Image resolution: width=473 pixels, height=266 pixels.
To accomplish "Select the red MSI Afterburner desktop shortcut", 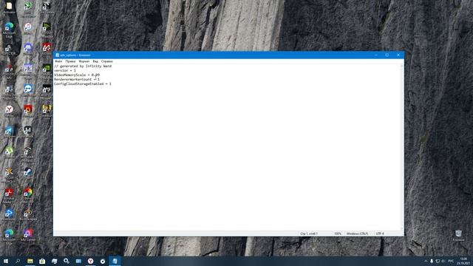I will point(47,48).
